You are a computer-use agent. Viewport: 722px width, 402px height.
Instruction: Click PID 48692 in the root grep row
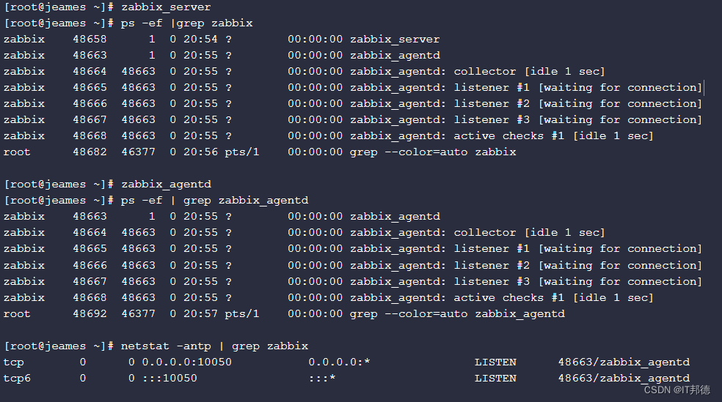[90, 314]
